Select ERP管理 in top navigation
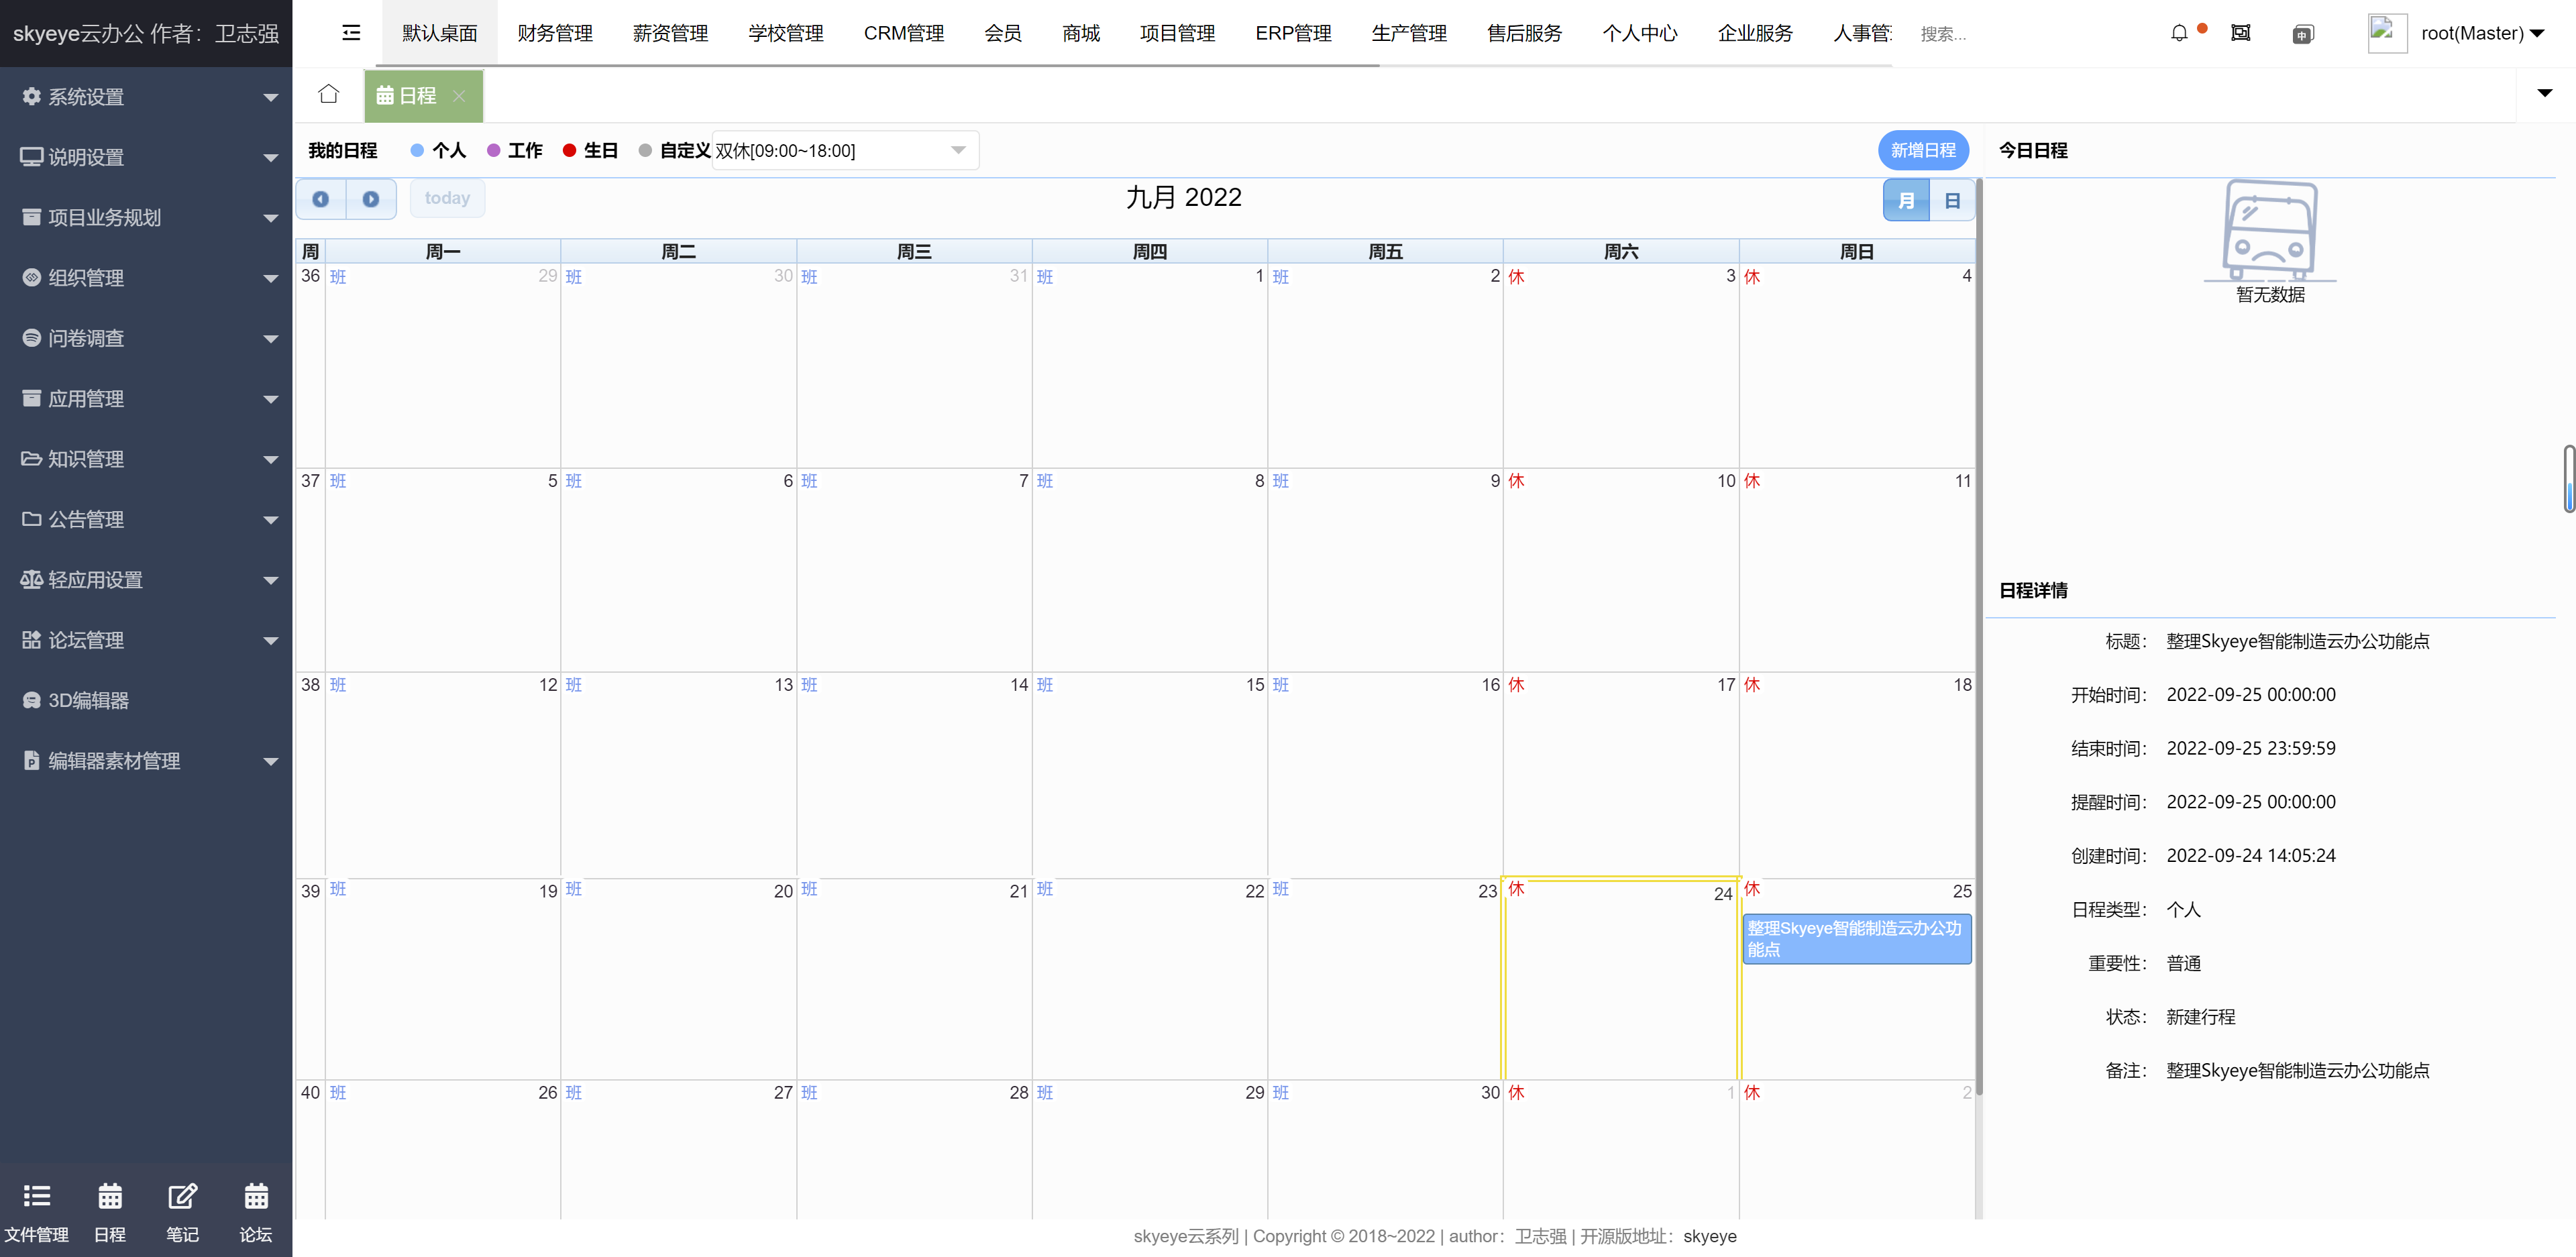 tap(1292, 33)
